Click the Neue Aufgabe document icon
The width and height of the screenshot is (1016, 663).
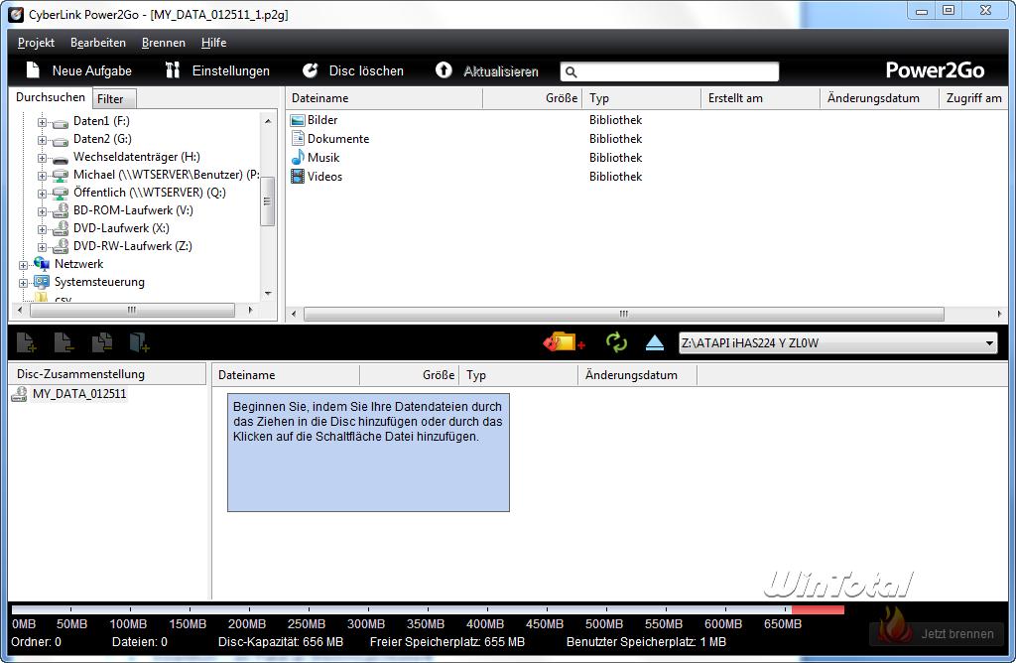click(33, 70)
